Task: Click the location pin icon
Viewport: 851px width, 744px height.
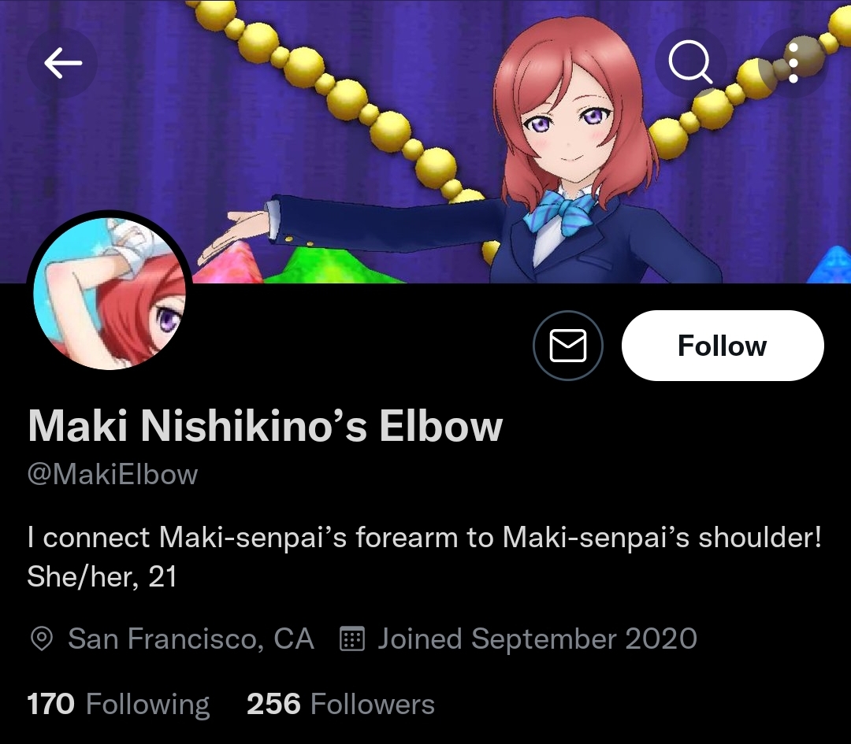Action: [41, 639]
